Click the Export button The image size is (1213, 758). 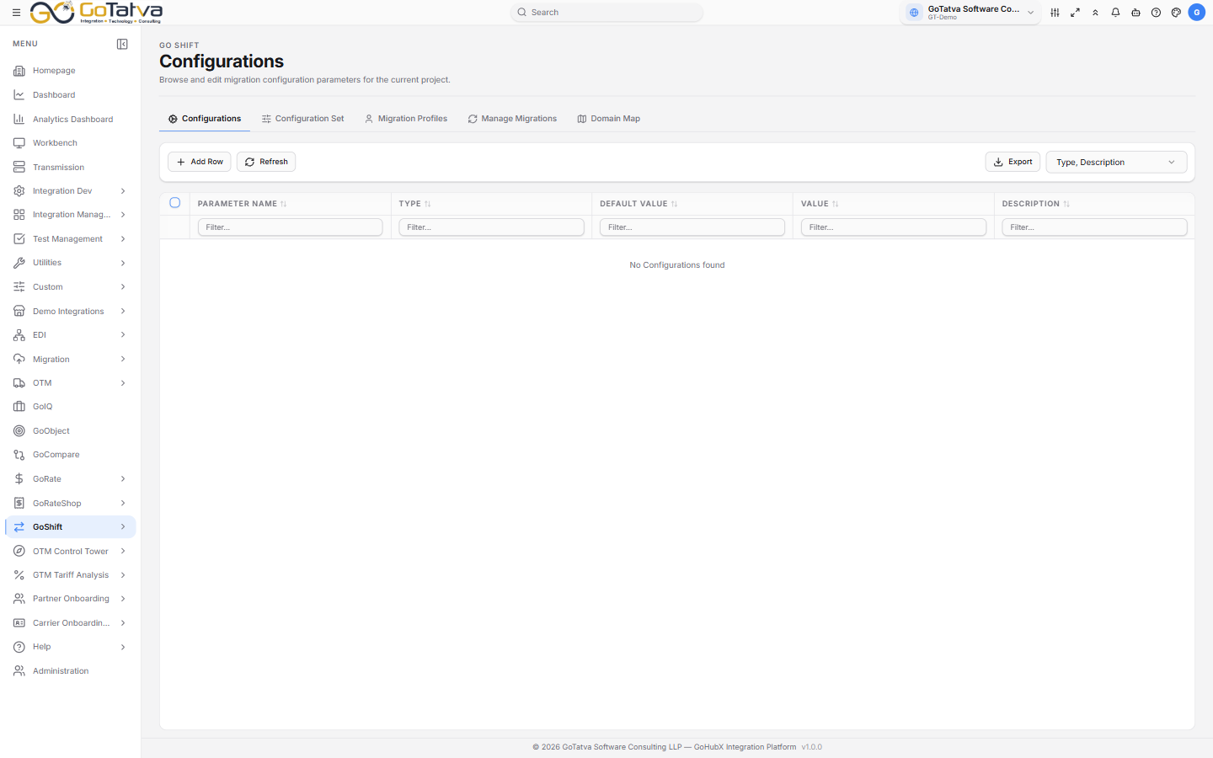pos(1013,162)
